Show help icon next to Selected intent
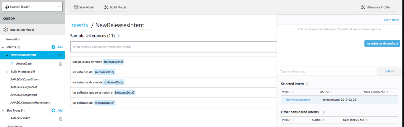404x127 pixels. 308,84
